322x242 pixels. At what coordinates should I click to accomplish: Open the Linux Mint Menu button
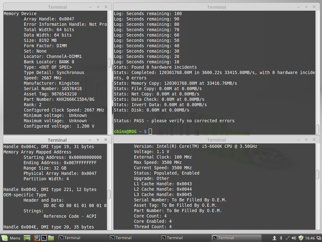click(x=11, y=238)
